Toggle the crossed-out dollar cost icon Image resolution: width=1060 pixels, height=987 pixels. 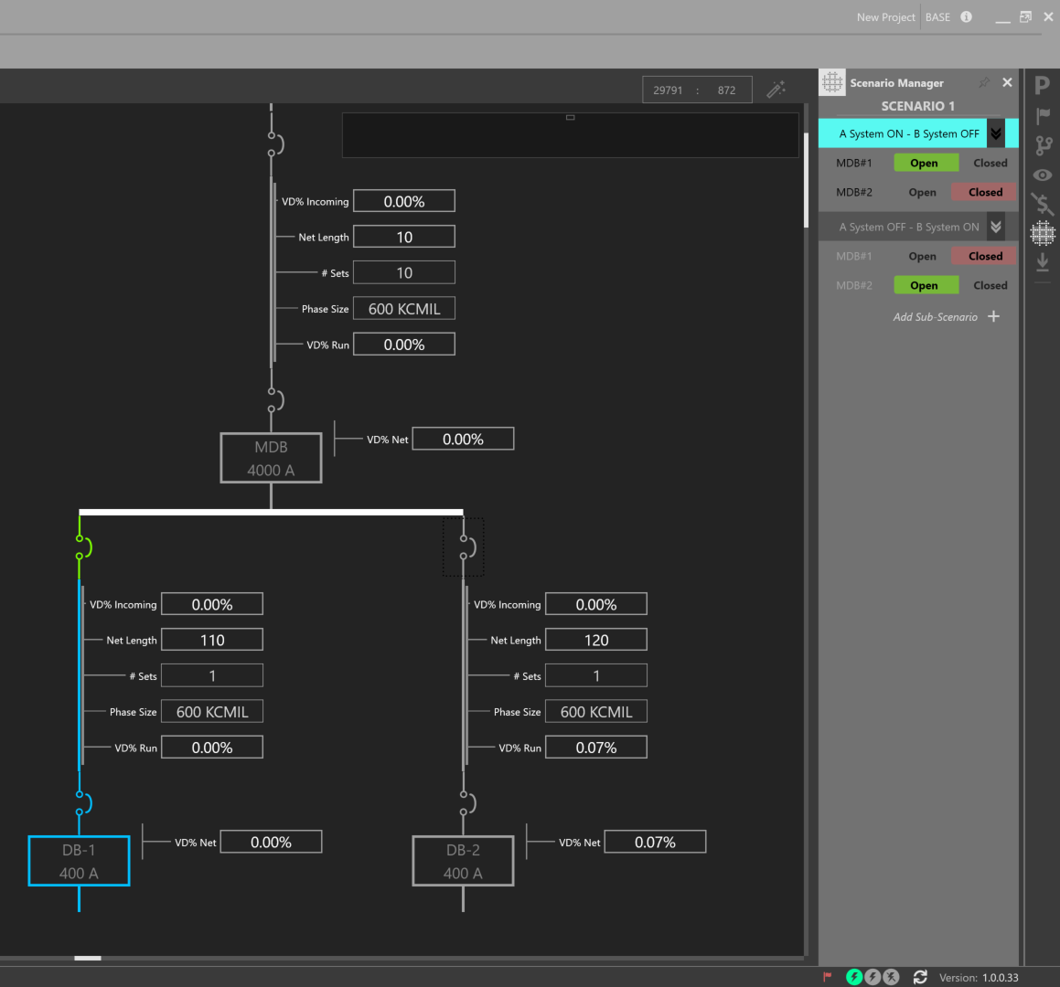[1042, 204]
